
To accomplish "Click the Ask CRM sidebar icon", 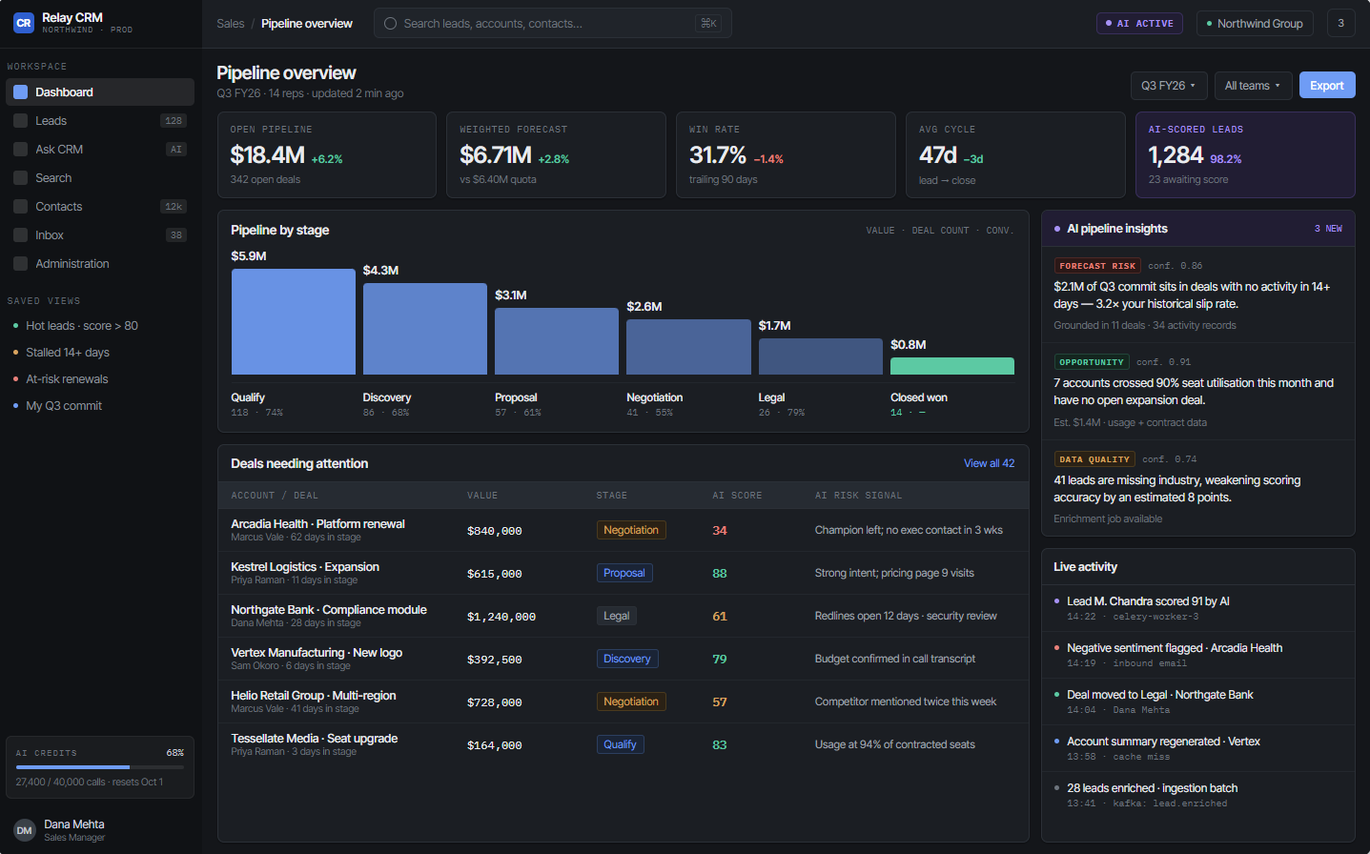I will tap(20, 150).
